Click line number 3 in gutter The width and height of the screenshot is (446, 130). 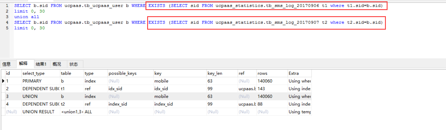tap(7, 17)
